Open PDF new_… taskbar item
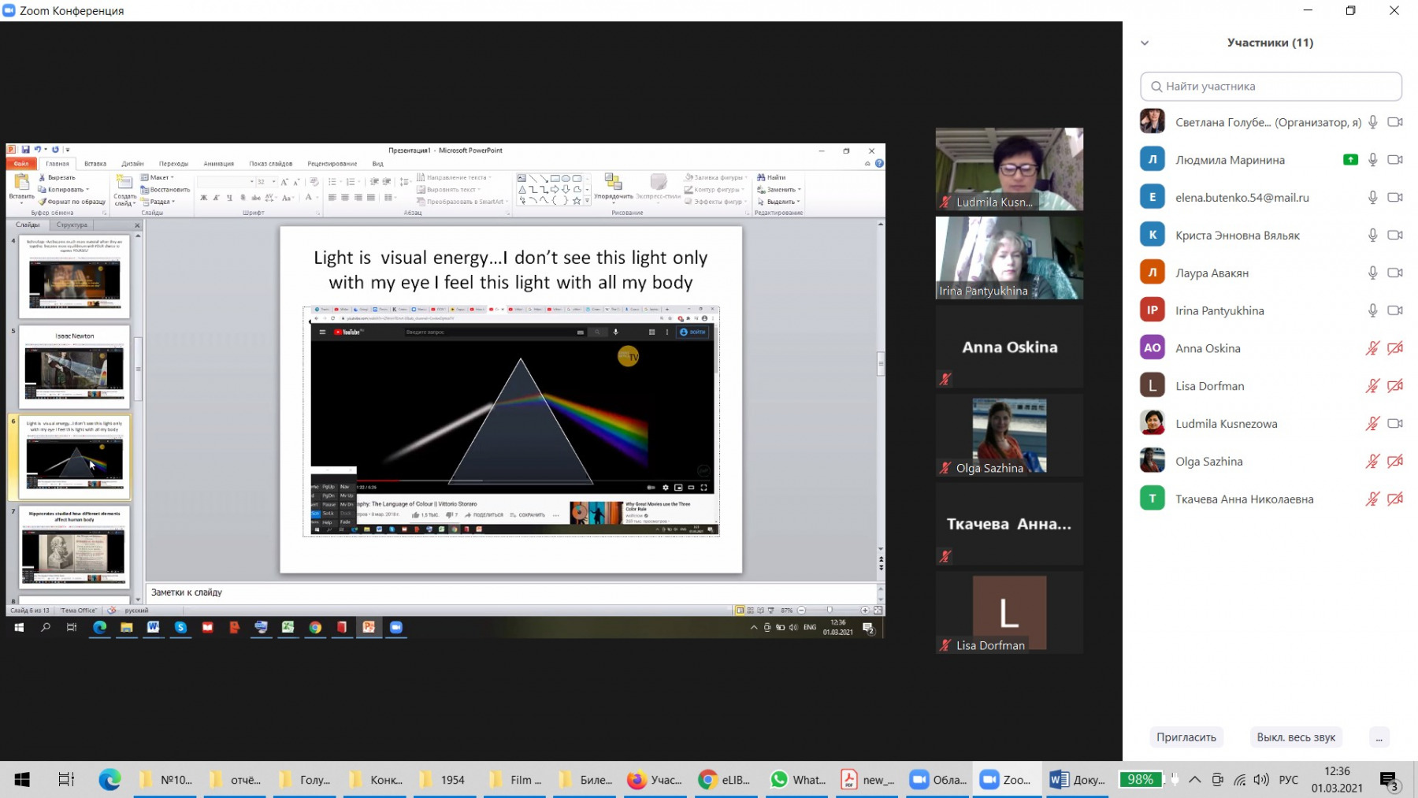Image resolution: width=1418 pixels, height=798 pixels. pos(867,780)
